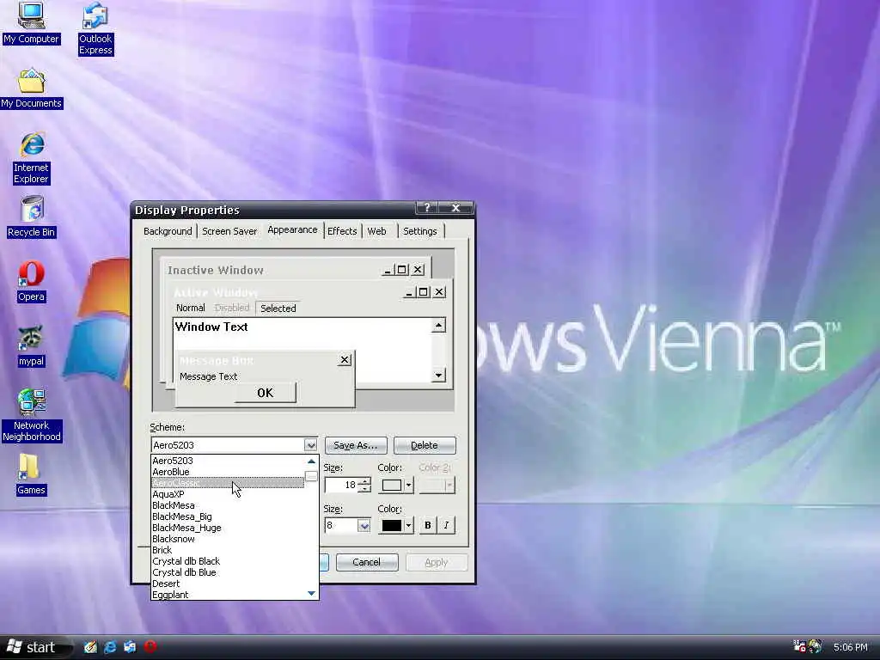Choose the highlighted AeroClassic scheme
The image size is (880, 660).
click(228, 483)
